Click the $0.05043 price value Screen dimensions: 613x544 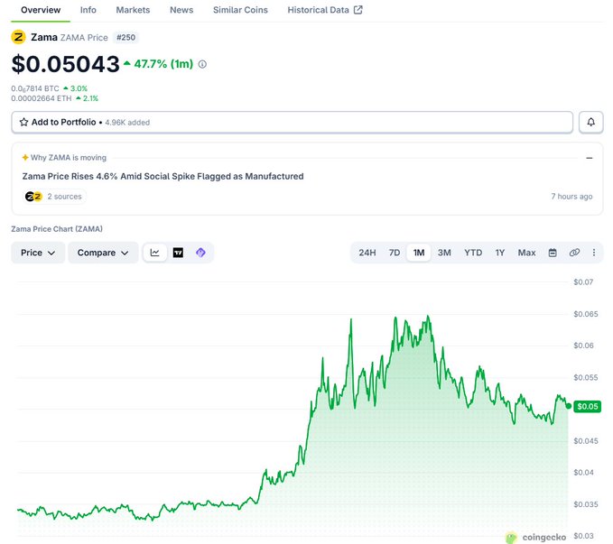tap(65, 64)
